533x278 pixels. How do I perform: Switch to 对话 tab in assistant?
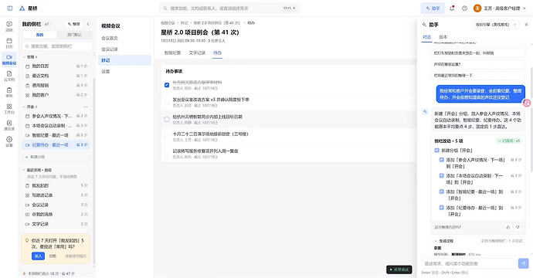coord(427,37)
